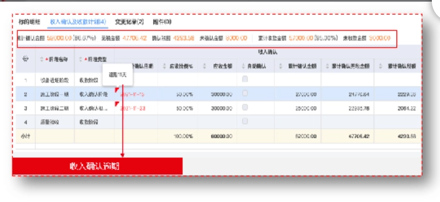
Task: Select the 收入确认阶段 type cell in row 2
Action: point(93,94)
